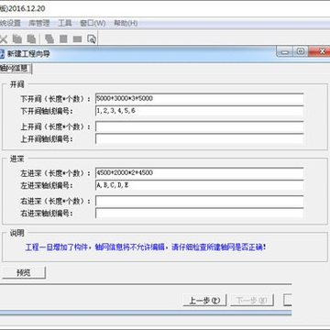This screenshot has height=330, width=330.
Task: Click the empty 上开间(长度*个数) input field
Action: 199,126
